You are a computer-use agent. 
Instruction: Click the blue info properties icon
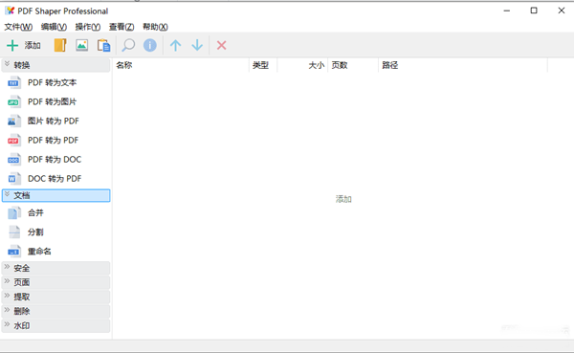150,45
